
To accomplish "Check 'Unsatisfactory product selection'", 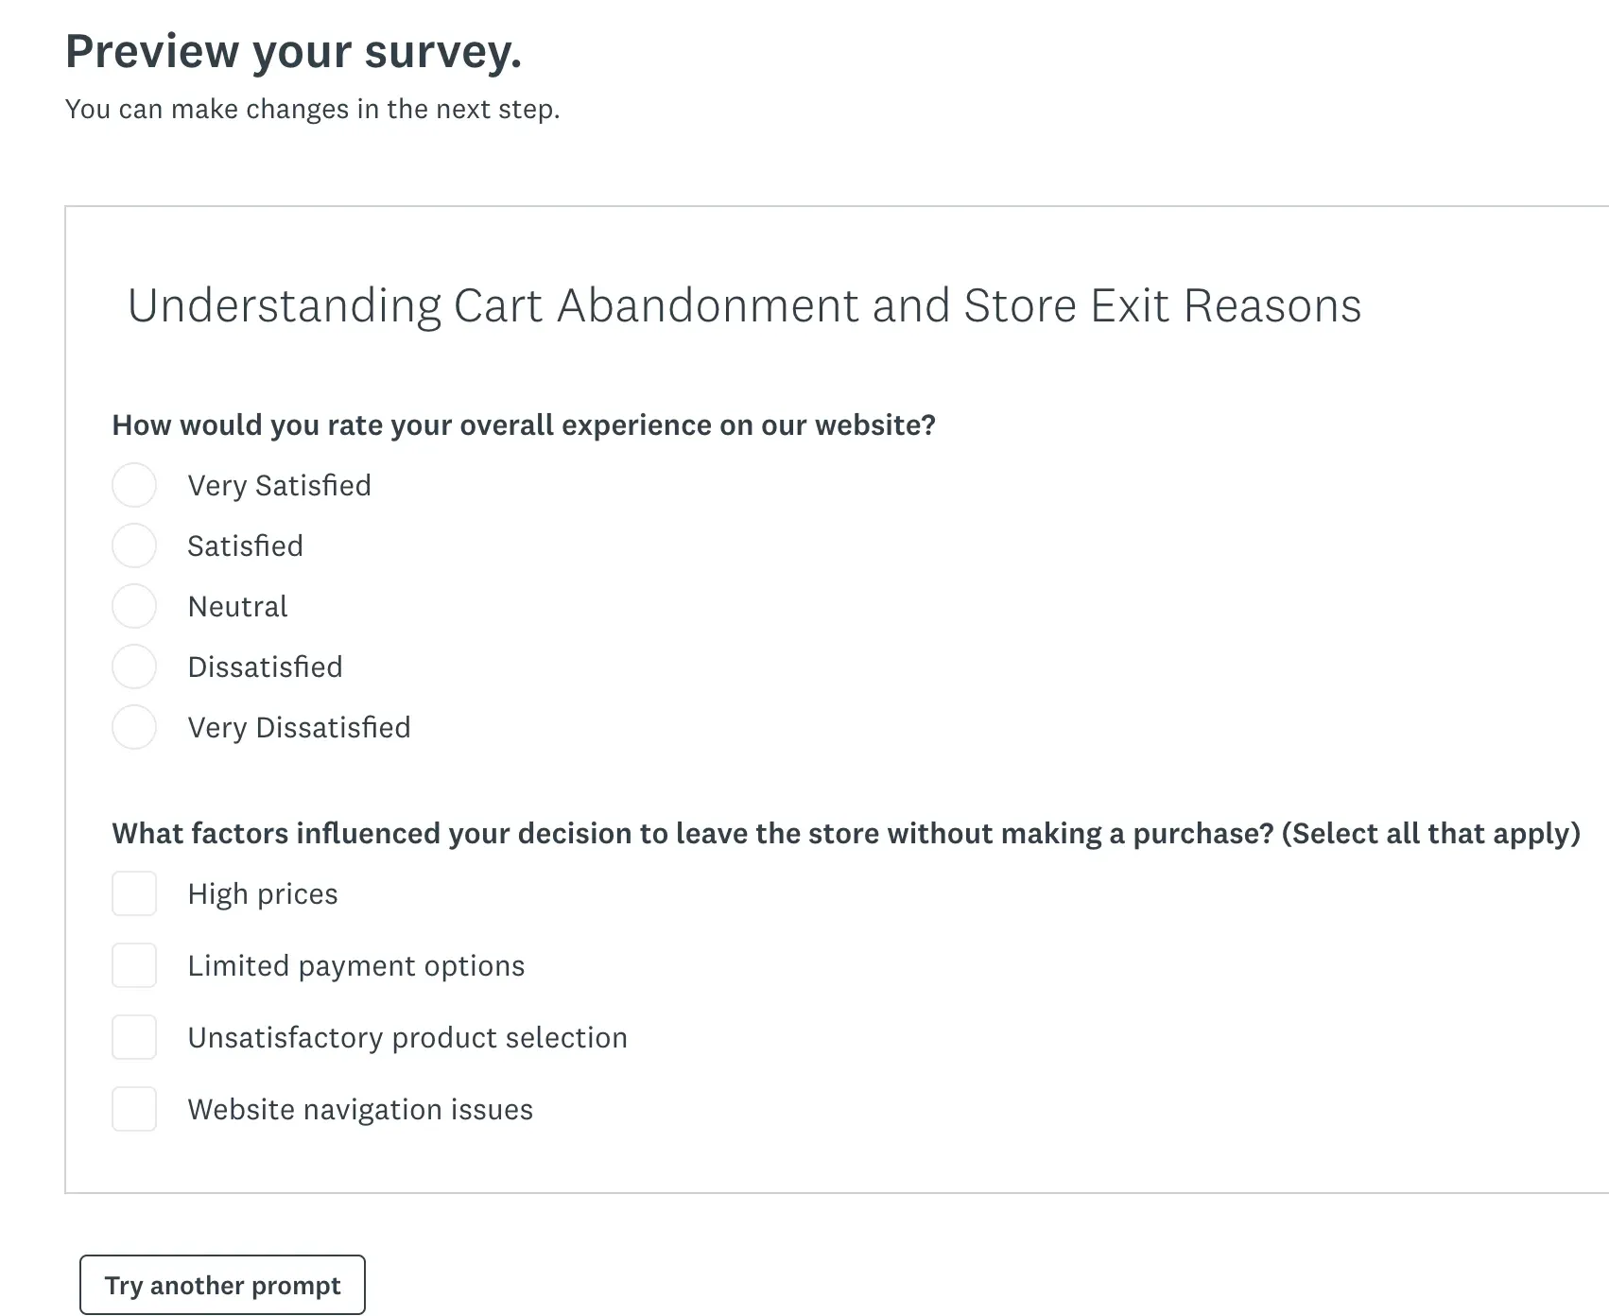I will 133,1037.
